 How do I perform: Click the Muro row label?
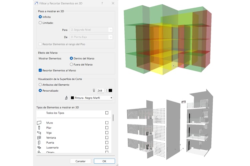coord(49,123)
